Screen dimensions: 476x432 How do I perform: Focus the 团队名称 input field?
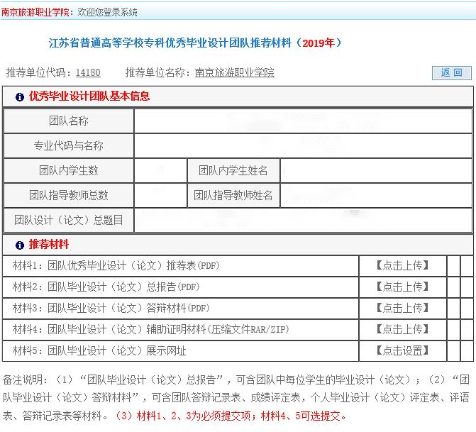tap(303, 121)
